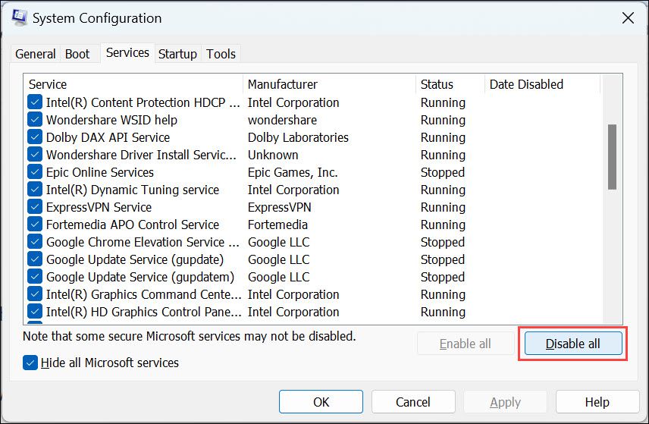Open the Tools tab
Viewport: 649px width, 424px height.
tap(221, 54)
